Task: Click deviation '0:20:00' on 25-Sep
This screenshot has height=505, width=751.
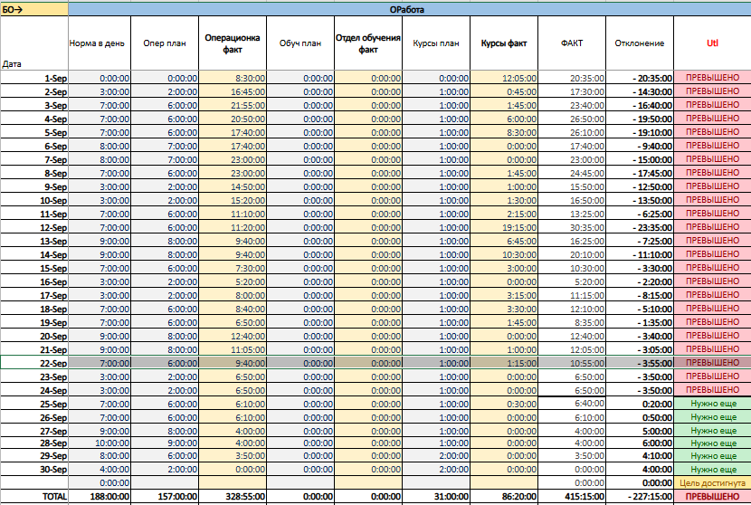Action: click(x=640, y=404)
